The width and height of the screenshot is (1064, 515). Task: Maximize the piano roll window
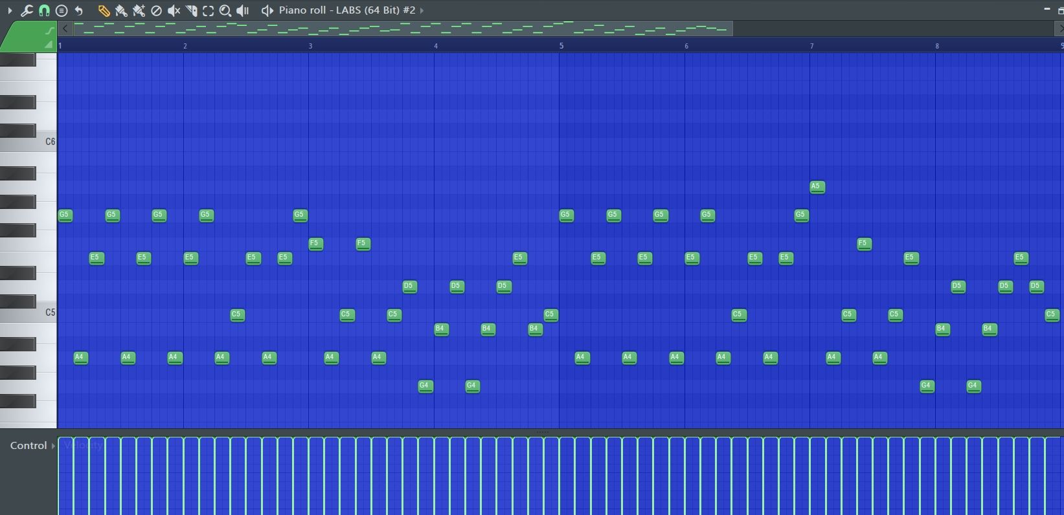click(1060, 10)
